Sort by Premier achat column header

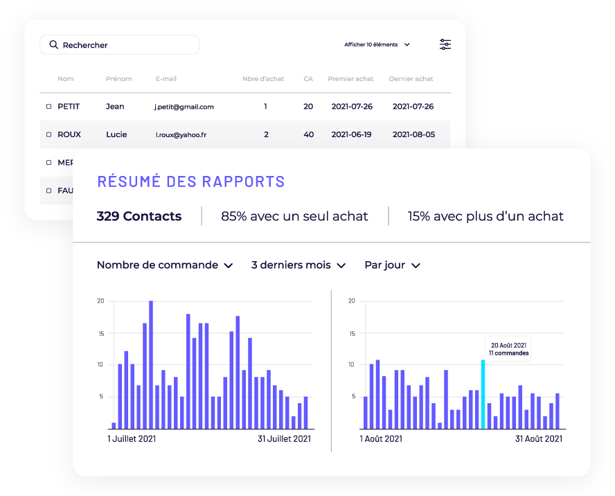(x=350, y=79)
